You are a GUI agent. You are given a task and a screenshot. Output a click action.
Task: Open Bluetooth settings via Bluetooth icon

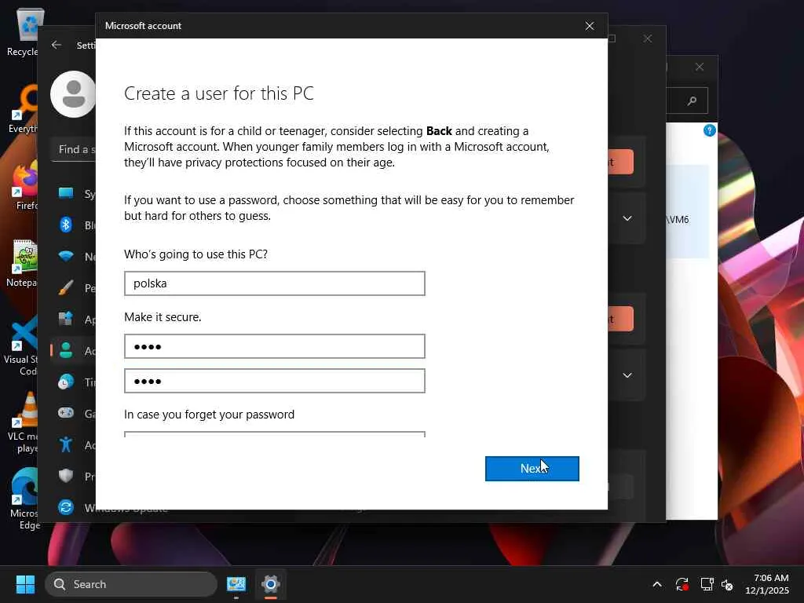tap(66, 225)
